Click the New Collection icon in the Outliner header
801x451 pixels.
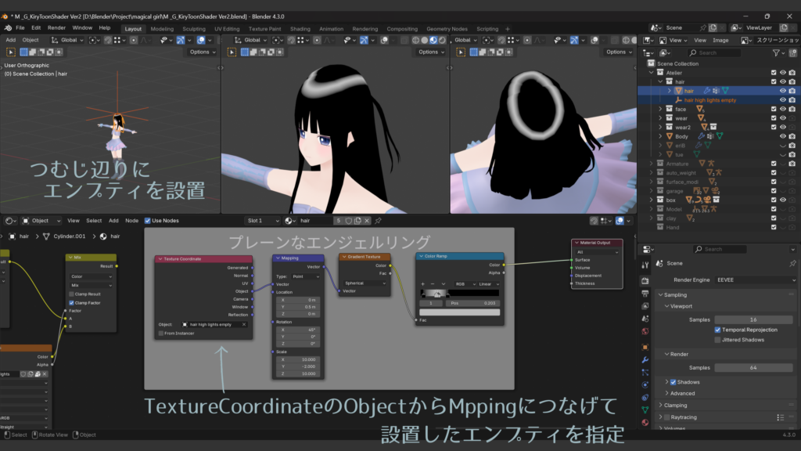click(x=793, y=53)
